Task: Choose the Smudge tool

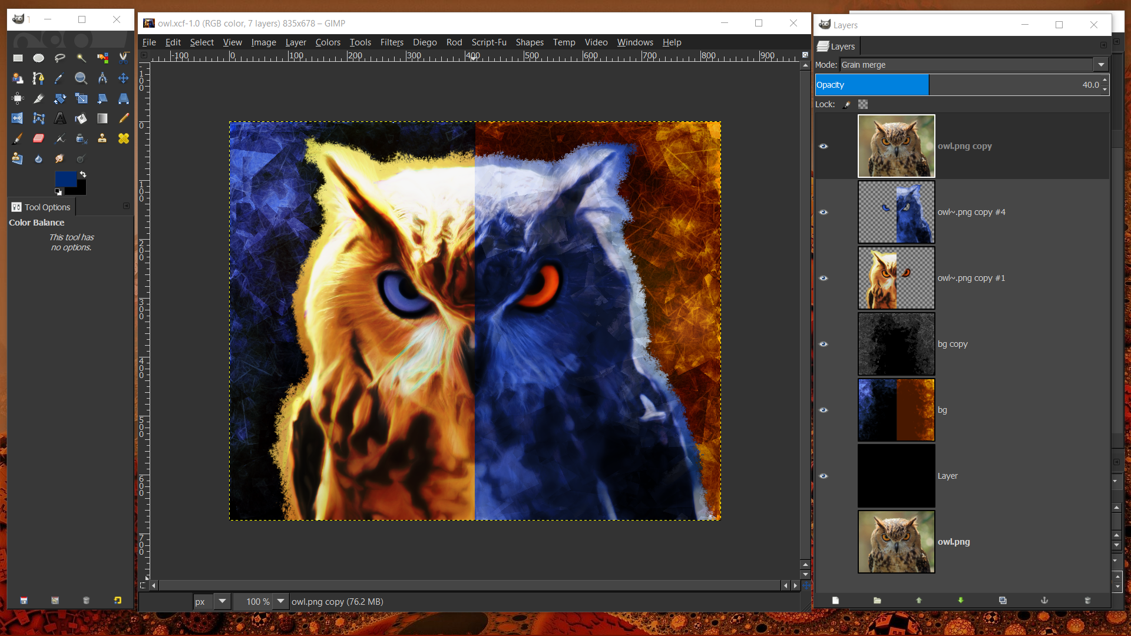Action: pyautogui.click(x=60, y=158)
